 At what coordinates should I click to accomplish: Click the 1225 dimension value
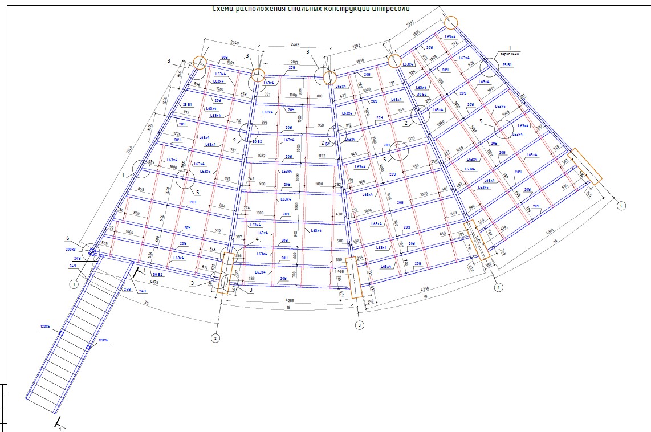click(x=177, y=134)
